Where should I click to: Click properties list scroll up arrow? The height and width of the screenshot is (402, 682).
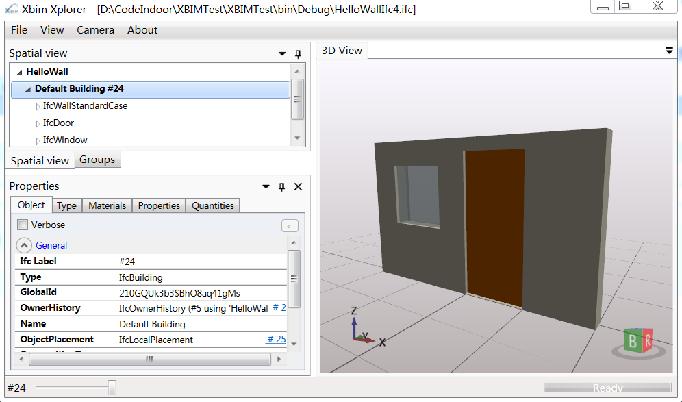coord(294,242)
